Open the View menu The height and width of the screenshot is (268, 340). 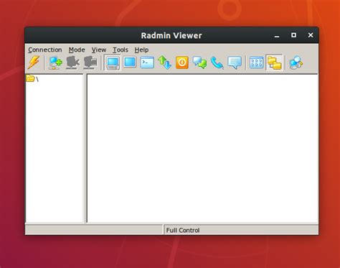(99, 50)
